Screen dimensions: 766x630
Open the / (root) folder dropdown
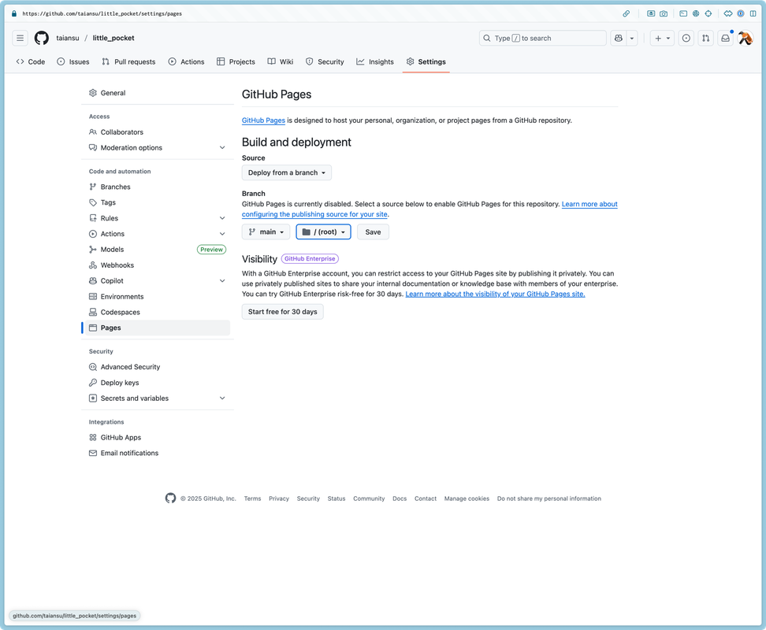point(323,232)
